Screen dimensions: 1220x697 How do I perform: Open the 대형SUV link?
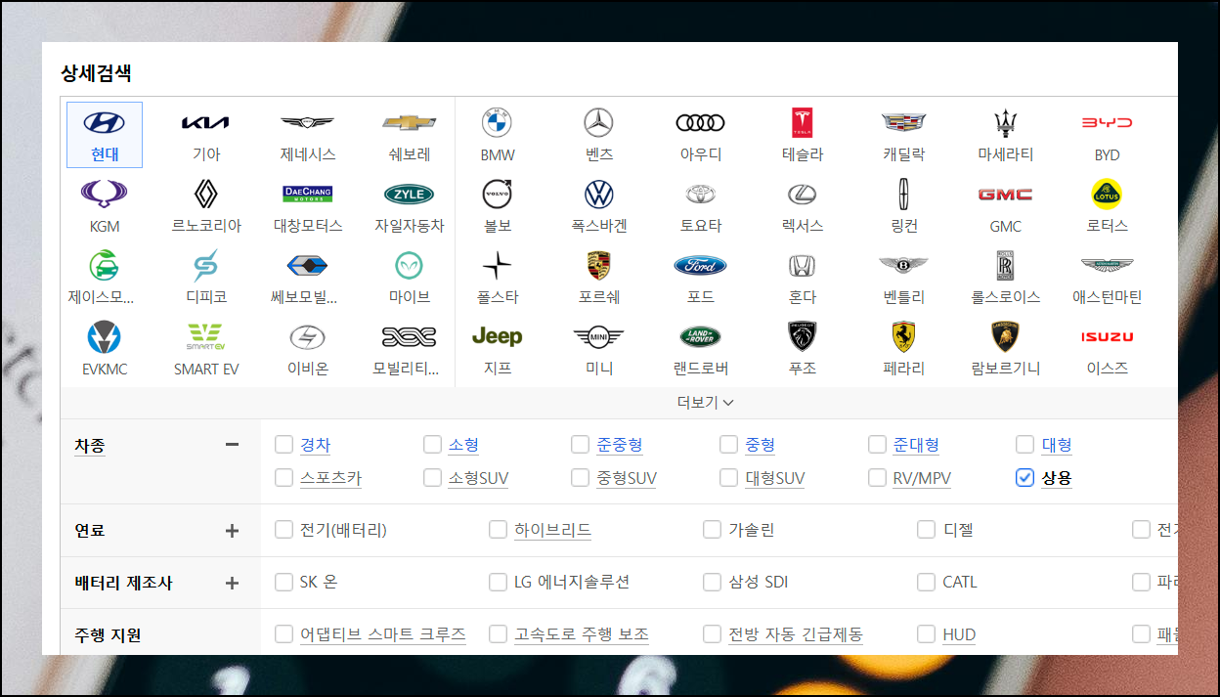pyautogui.click(x=775, y=478)
